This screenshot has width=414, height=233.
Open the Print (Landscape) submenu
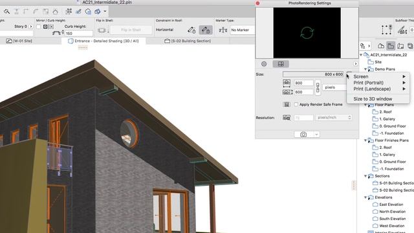click(x=378, y=89)
